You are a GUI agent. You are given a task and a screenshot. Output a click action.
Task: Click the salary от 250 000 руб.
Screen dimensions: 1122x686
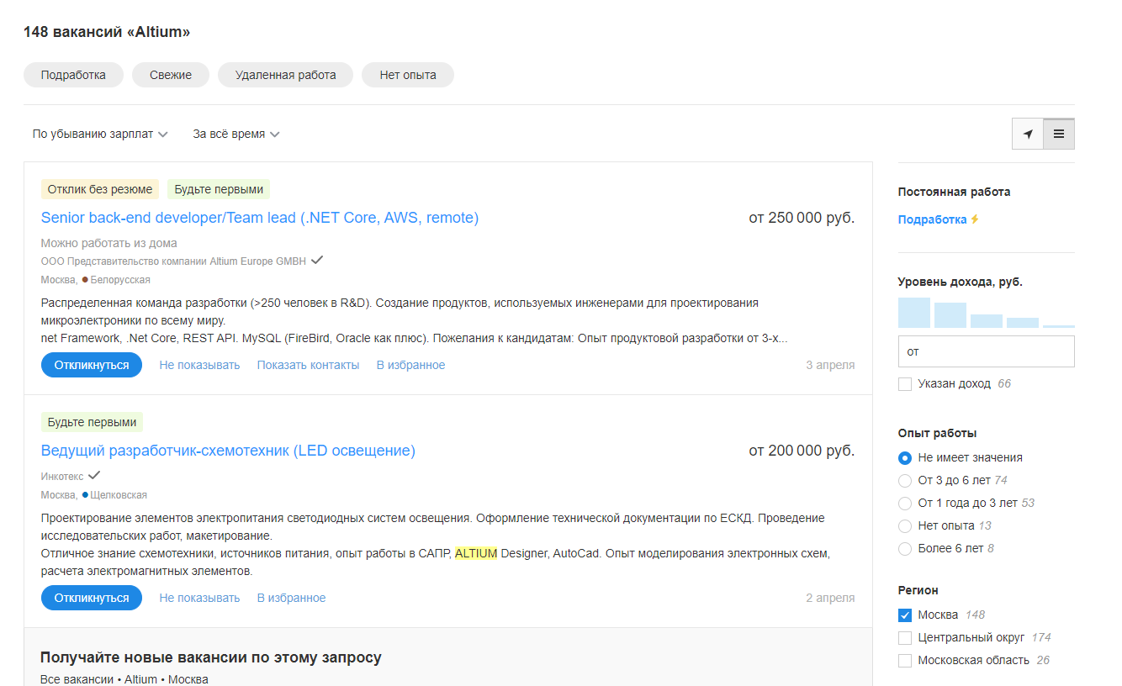(x=802, y=218)
